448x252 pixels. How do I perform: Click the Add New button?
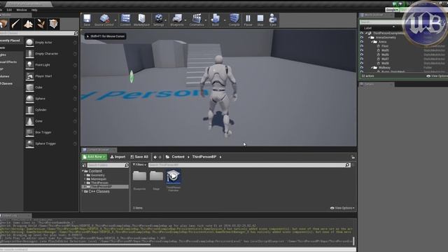click(94, 157)
